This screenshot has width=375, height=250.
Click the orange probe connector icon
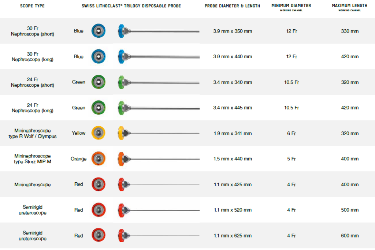click(98, 158)
